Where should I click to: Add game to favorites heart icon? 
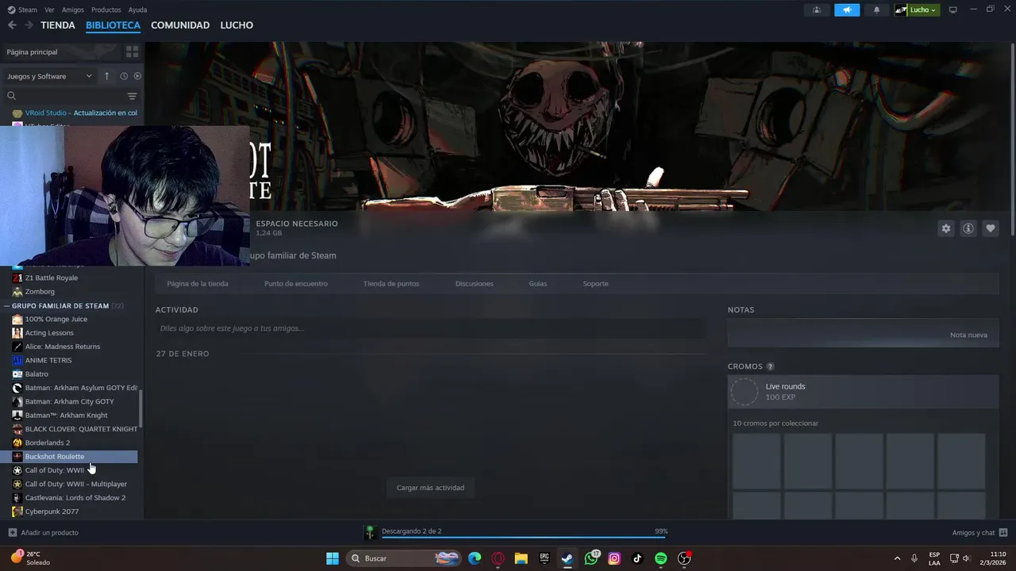[x=991, y=228]
